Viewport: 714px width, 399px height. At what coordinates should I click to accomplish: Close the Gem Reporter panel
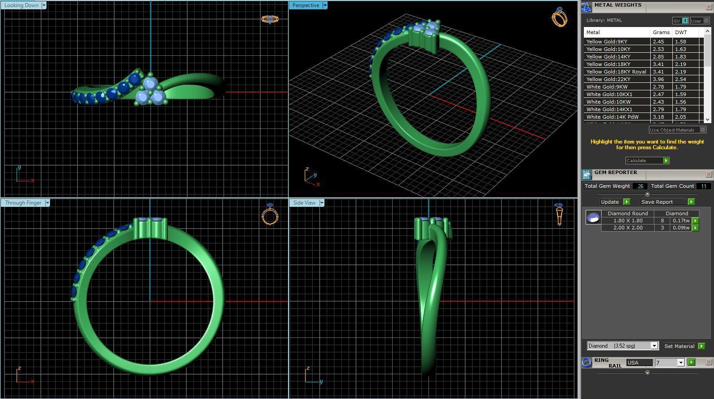(709, 174)
